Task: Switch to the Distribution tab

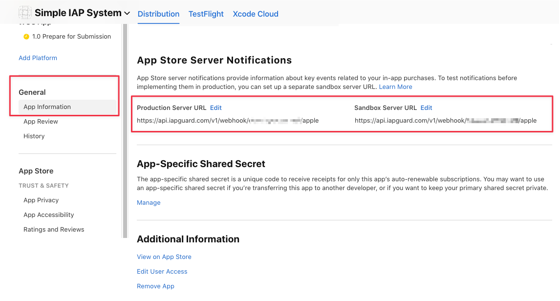Action: coord(158,14)
